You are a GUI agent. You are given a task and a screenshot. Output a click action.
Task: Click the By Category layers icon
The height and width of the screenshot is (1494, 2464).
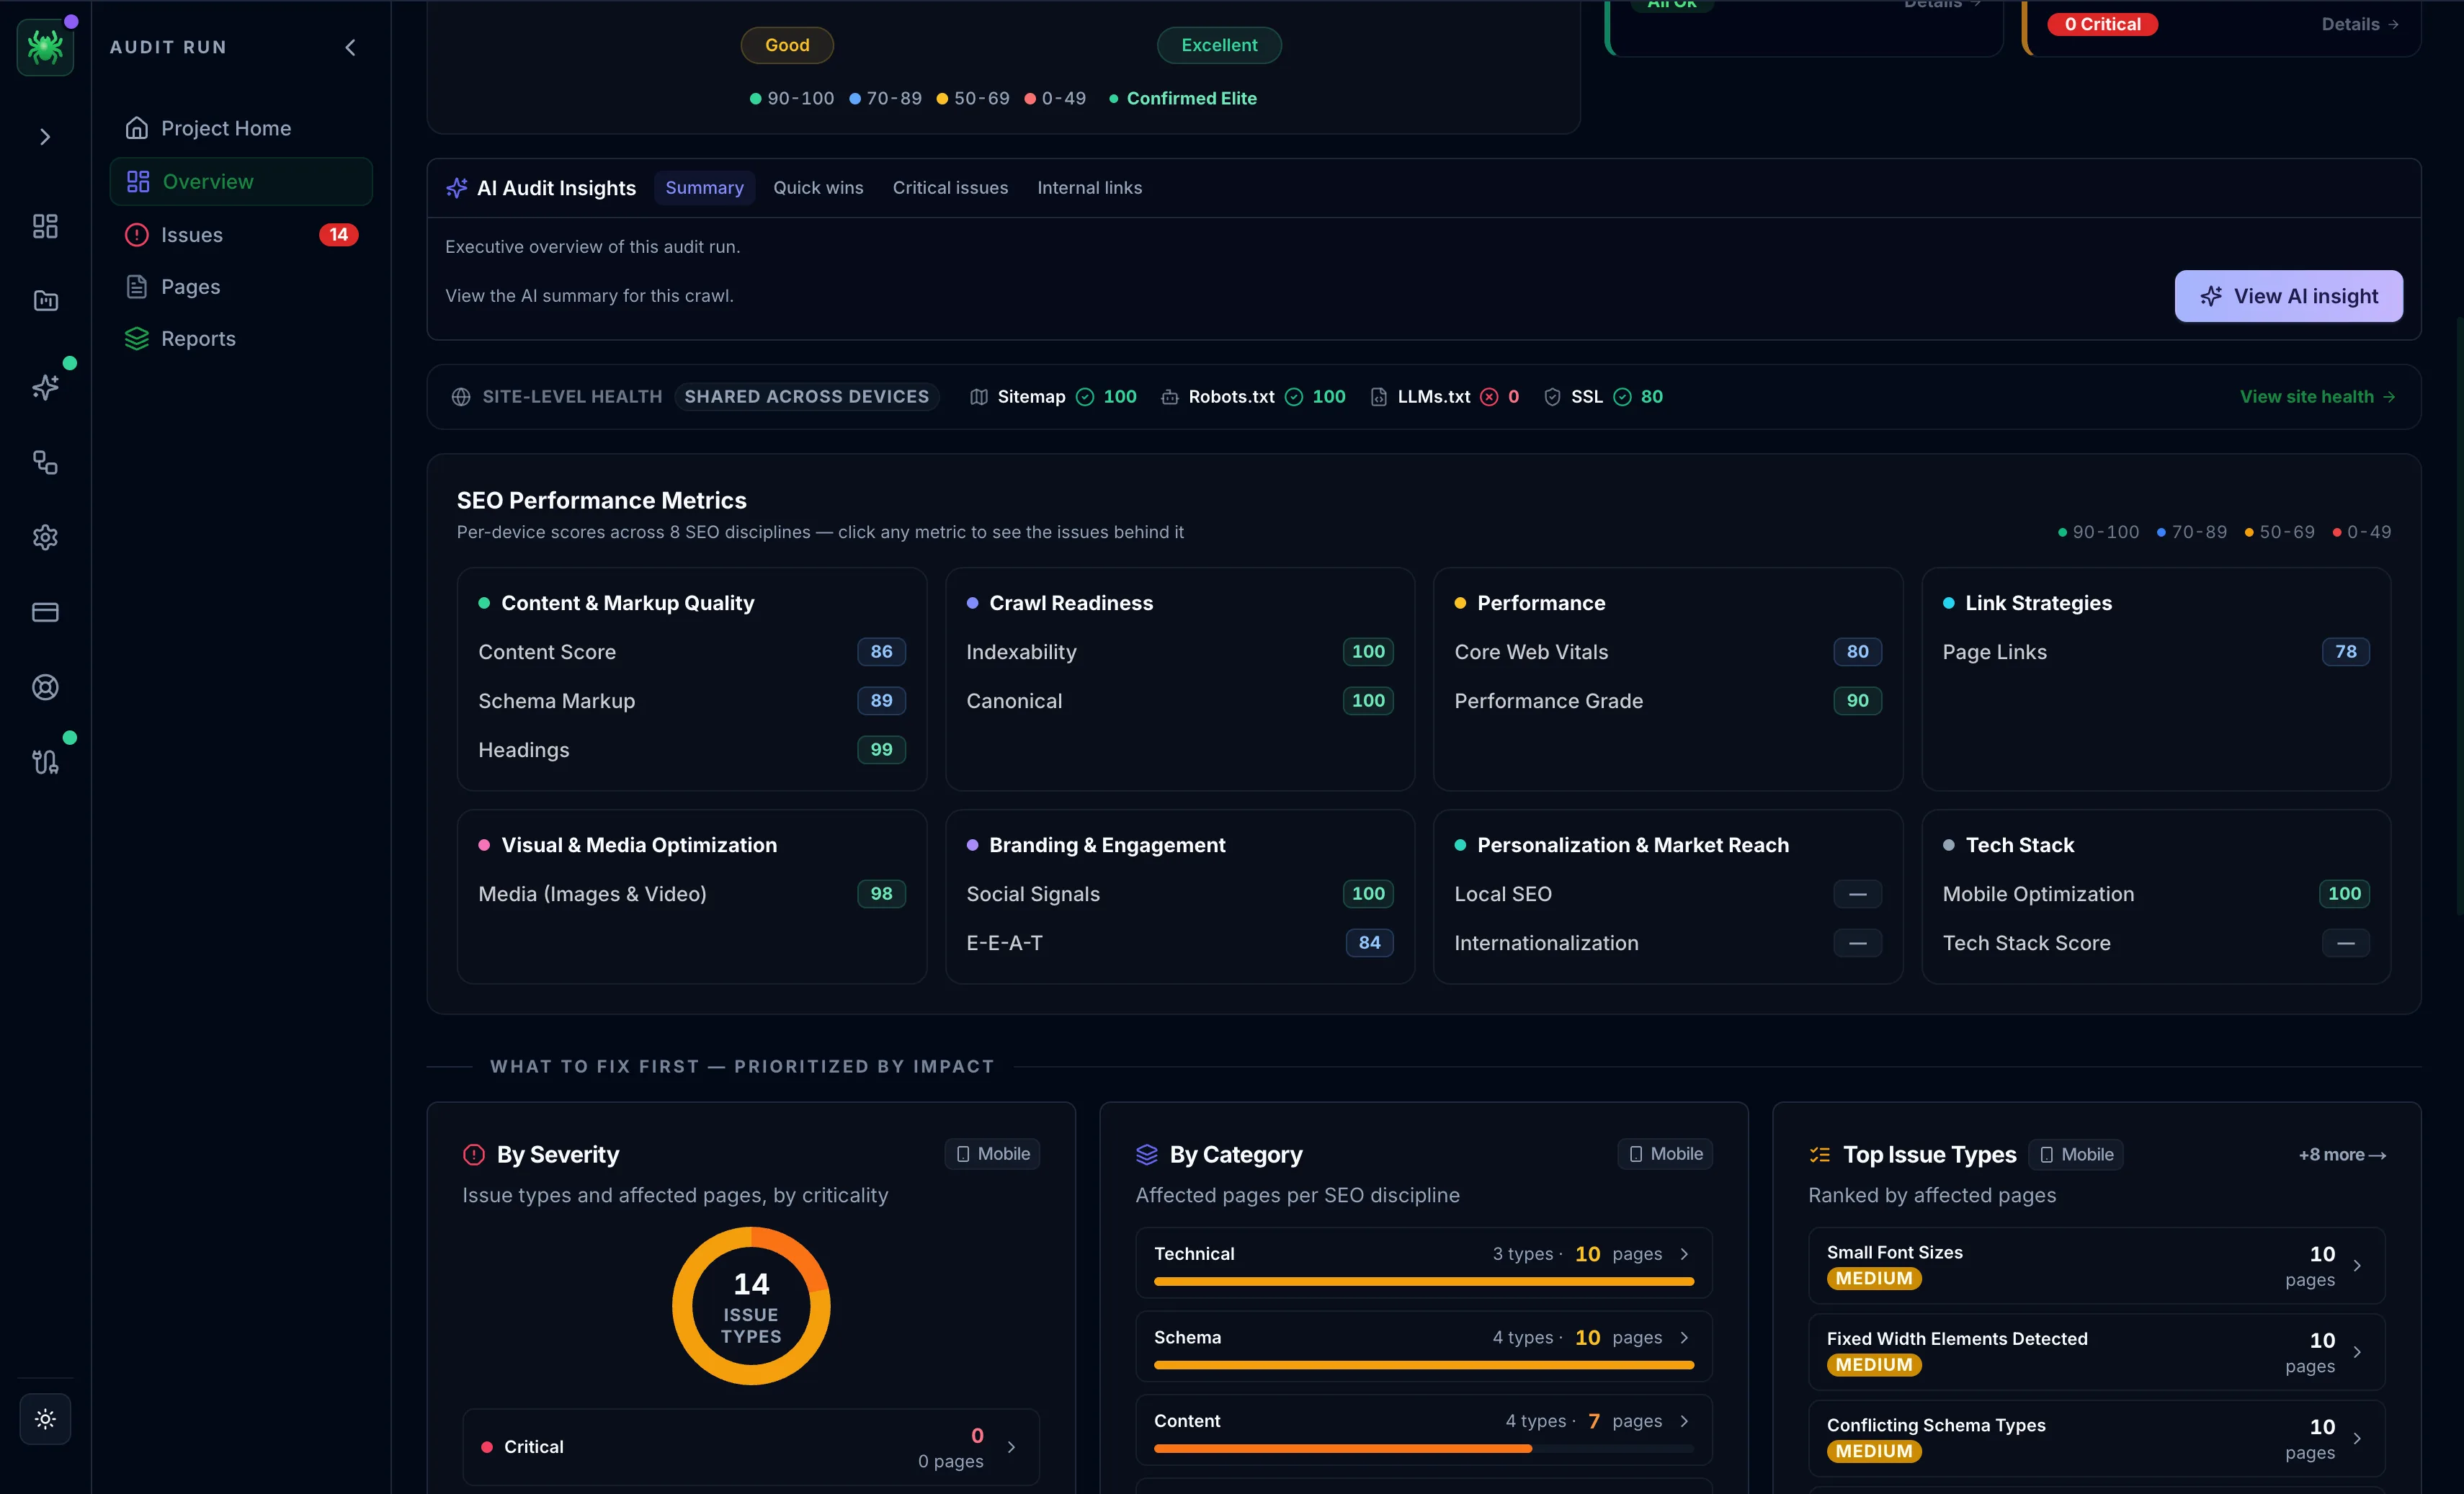tap(1147, 1155)
